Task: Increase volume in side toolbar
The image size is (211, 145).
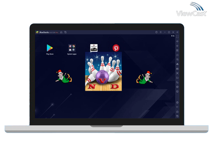Action: click(x=177, y=41)
